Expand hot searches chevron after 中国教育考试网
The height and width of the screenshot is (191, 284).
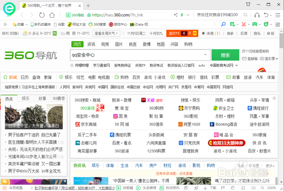coord(237,65)
